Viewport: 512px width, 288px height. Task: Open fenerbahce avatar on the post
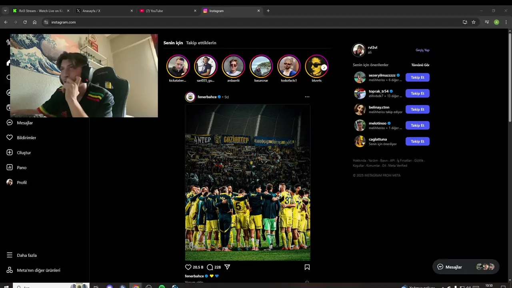tap(190, 97)
